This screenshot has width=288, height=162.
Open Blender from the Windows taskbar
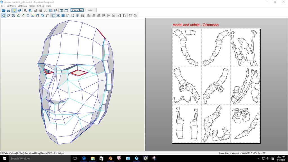pyautogui.click(x=110, y=158)
